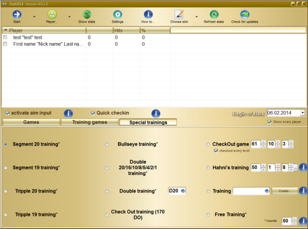
Task: Select the Bullseye training radio button
Action: [x=107, y=144]
